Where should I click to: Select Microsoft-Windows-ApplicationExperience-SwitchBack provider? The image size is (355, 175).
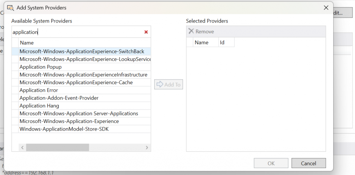coord(81,51)
